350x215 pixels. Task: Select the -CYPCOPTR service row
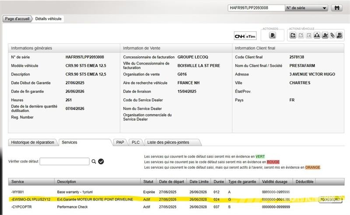click(176, 207)
